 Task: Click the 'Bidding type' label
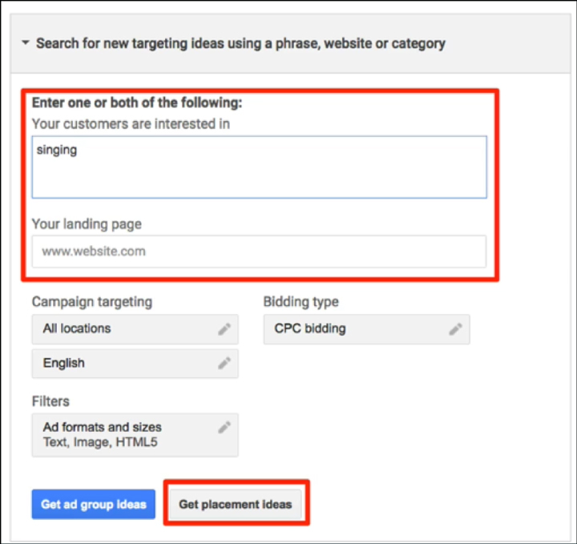[301, 302]
